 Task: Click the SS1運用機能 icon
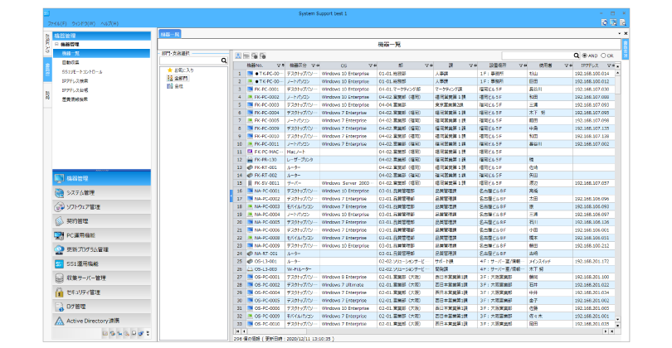tap(59, 263)
